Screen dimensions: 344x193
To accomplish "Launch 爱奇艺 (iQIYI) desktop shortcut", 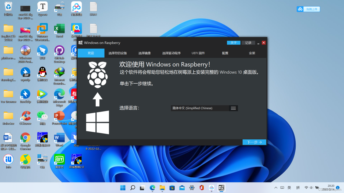I will pos(59,161).
